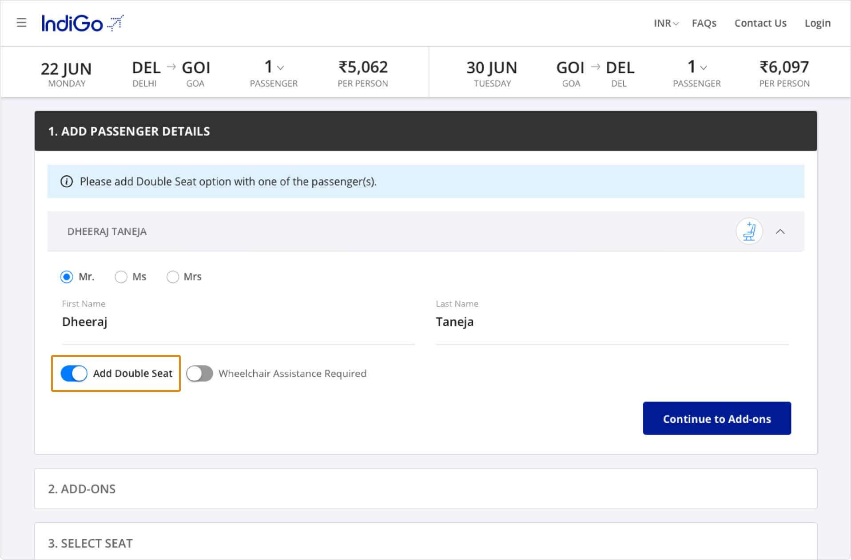Image resolution: width=851 pixels, height=560 pixels.
Task: Open the INR currency dropdown
Action: click(666, 23)
